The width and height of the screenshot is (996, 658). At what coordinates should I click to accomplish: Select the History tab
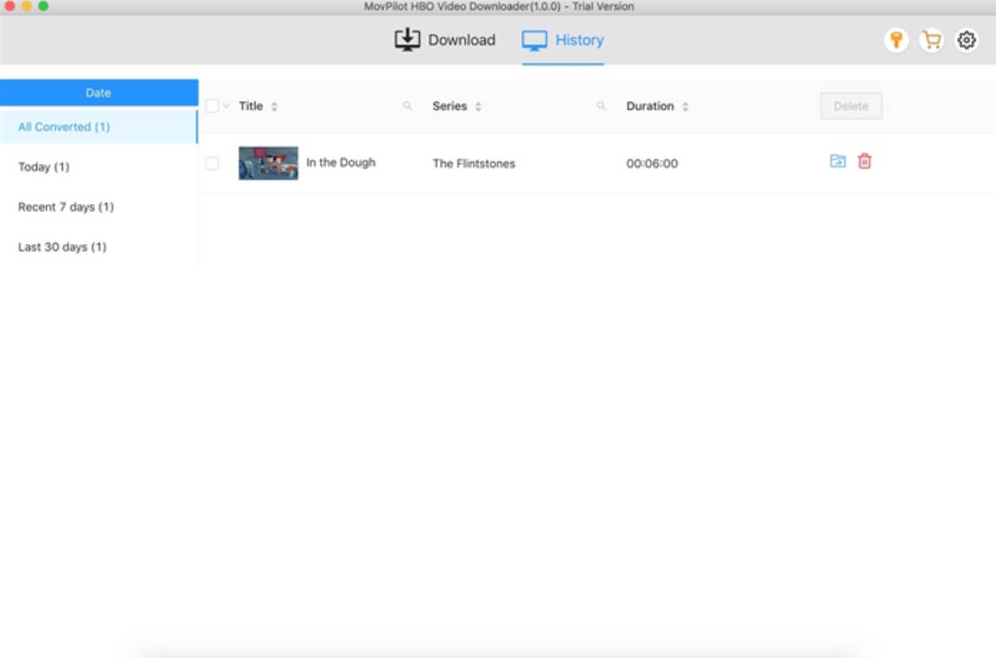coord(563,40)
